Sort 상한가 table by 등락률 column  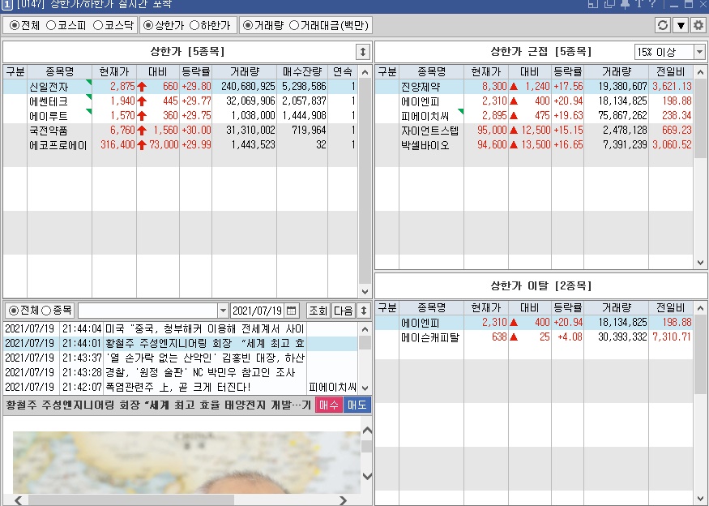click(196, 72)
